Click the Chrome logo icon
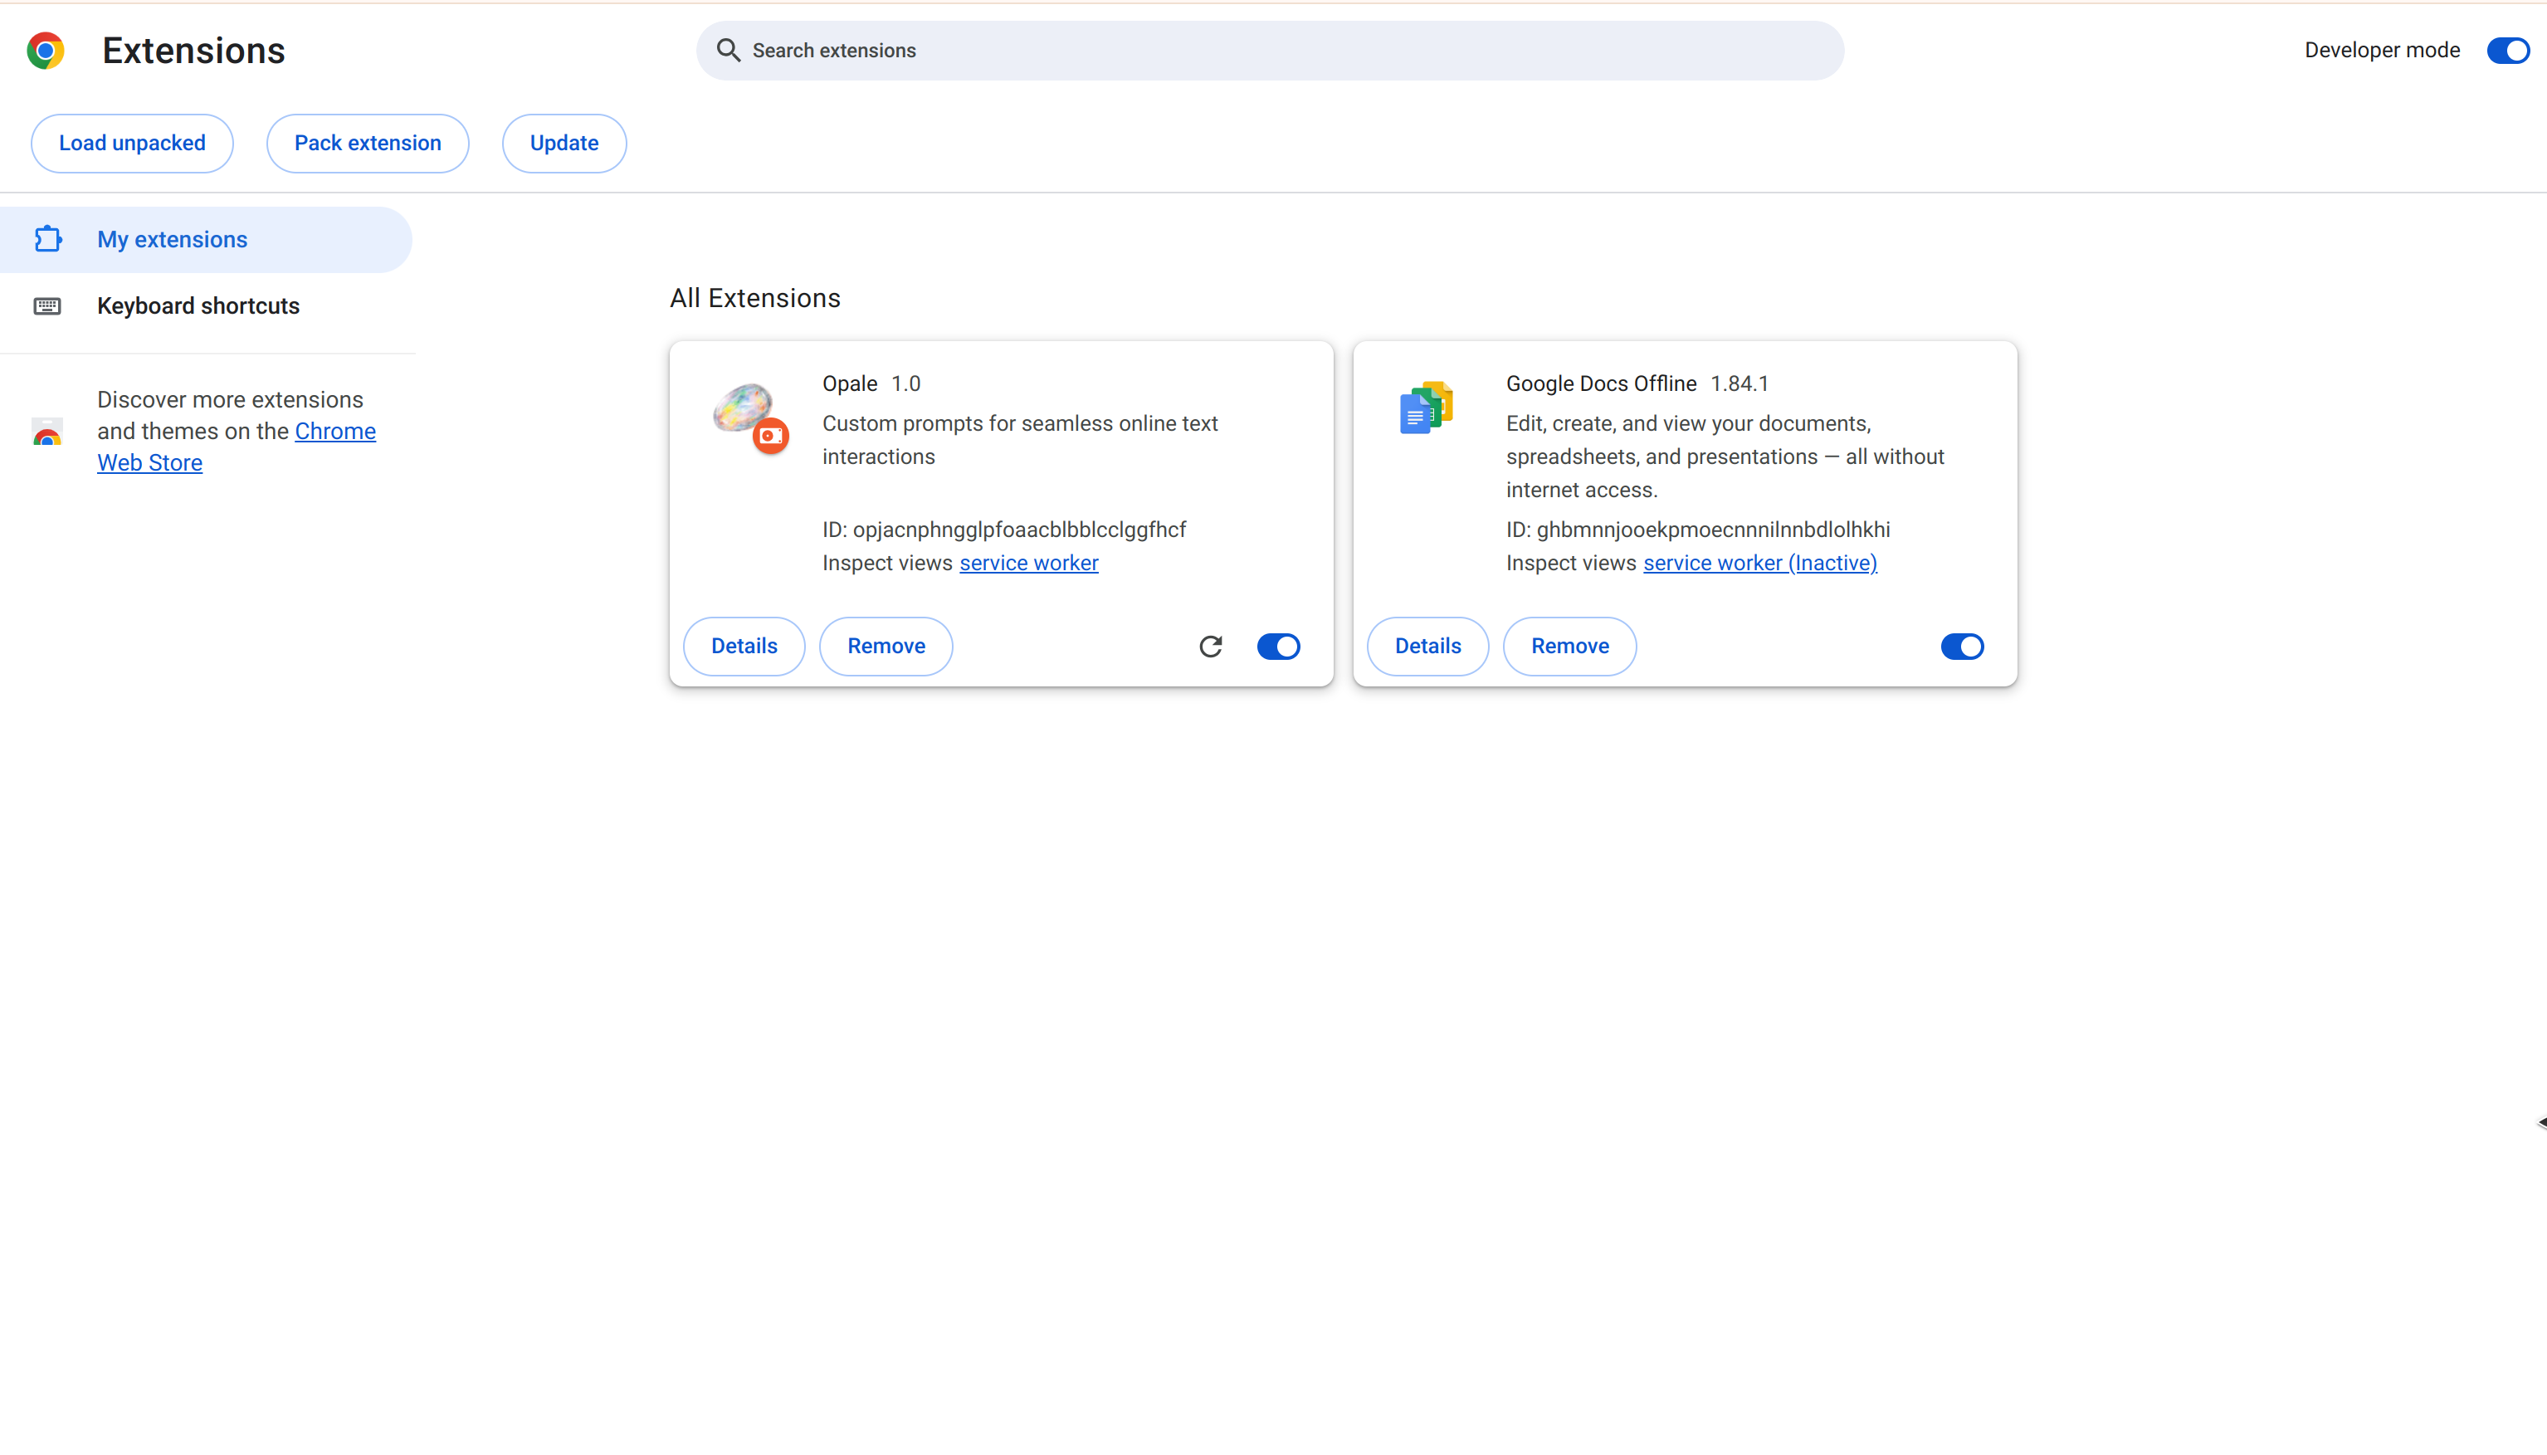2547x1455 pixels. coord(45,50)
